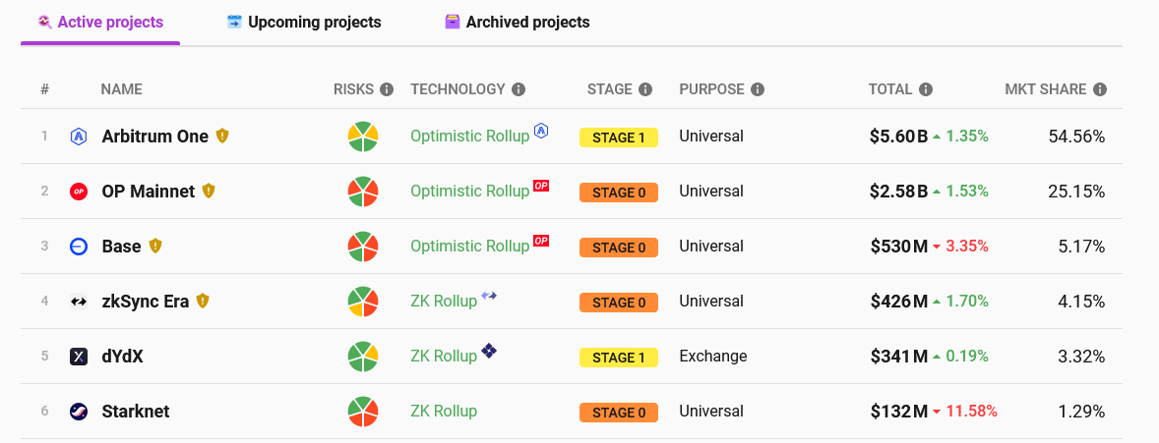1159x443 pixels.
Task: Open the Base project link
Action: 121,247
